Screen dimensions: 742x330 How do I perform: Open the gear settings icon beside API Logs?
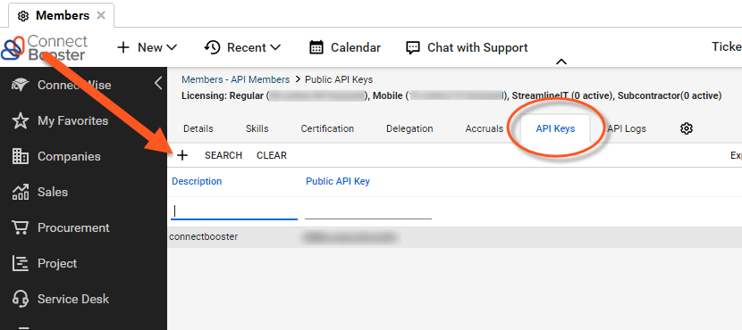687,128
